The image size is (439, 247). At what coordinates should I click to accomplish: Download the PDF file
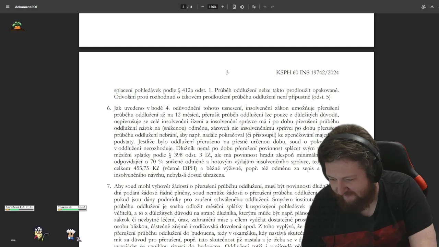[x=432, y=7]
